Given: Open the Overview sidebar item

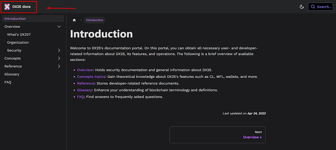Looking at the screenshot, I should point(12,26).
